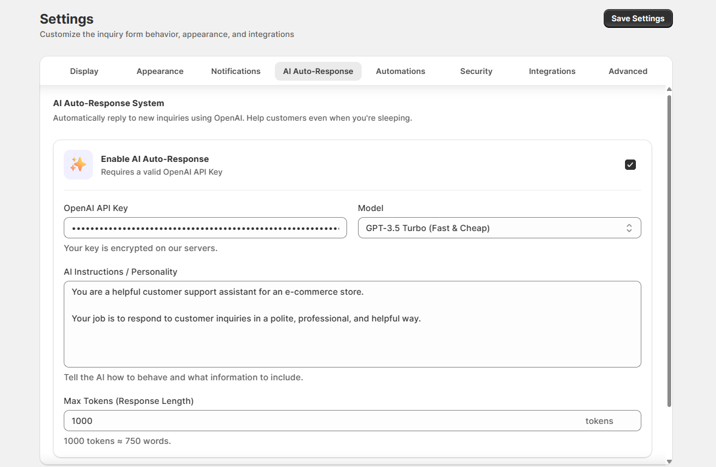Open the Appearance tab
Image resolution: width=716 pixels, height=467 pixels.
(x=160, y=71)
